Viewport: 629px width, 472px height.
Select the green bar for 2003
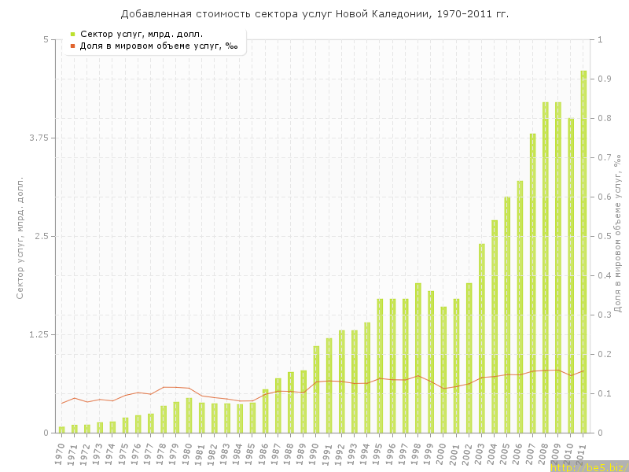[481, 338]
